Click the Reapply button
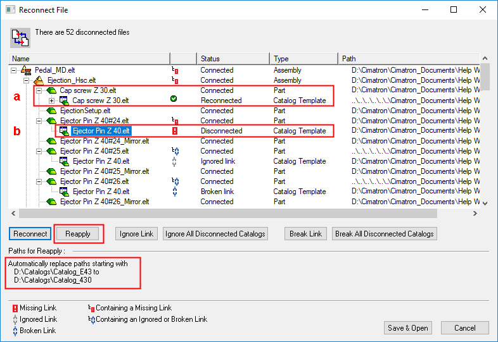The width and height of the screenshot is (498, 342). point(78,234)
